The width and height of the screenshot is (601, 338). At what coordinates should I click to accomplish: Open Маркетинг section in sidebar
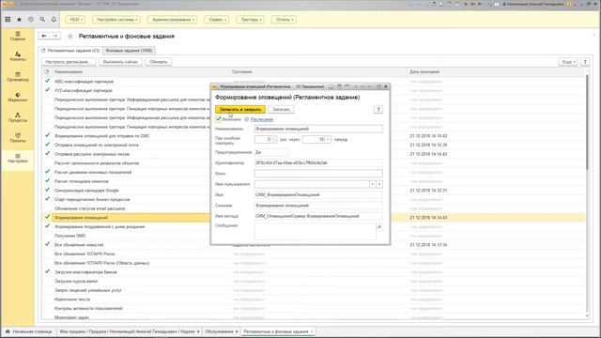click(18, 98)
